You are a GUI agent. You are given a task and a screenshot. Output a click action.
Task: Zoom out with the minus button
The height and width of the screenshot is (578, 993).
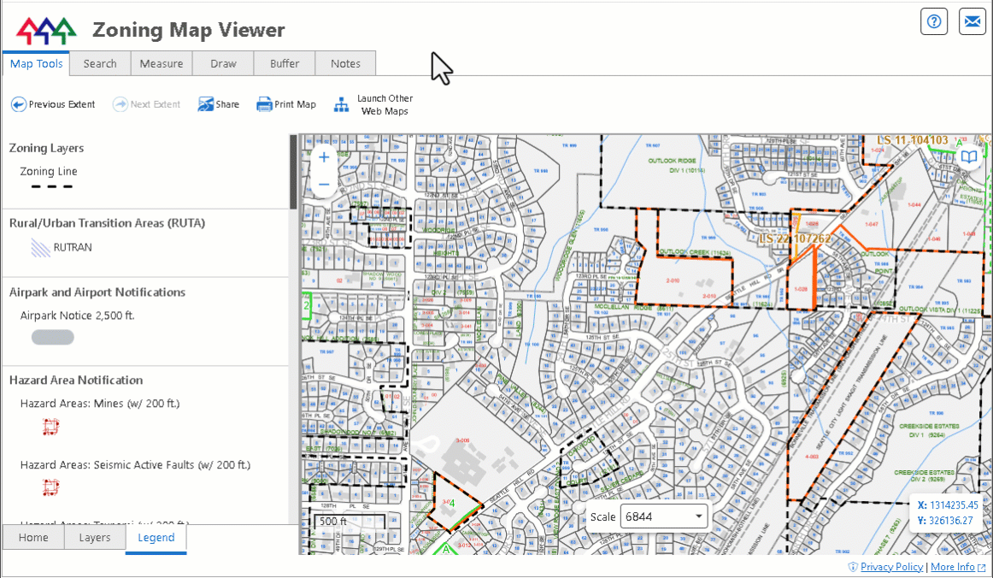324,185
